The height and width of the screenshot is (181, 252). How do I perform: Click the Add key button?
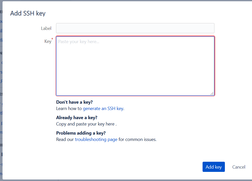213,167
